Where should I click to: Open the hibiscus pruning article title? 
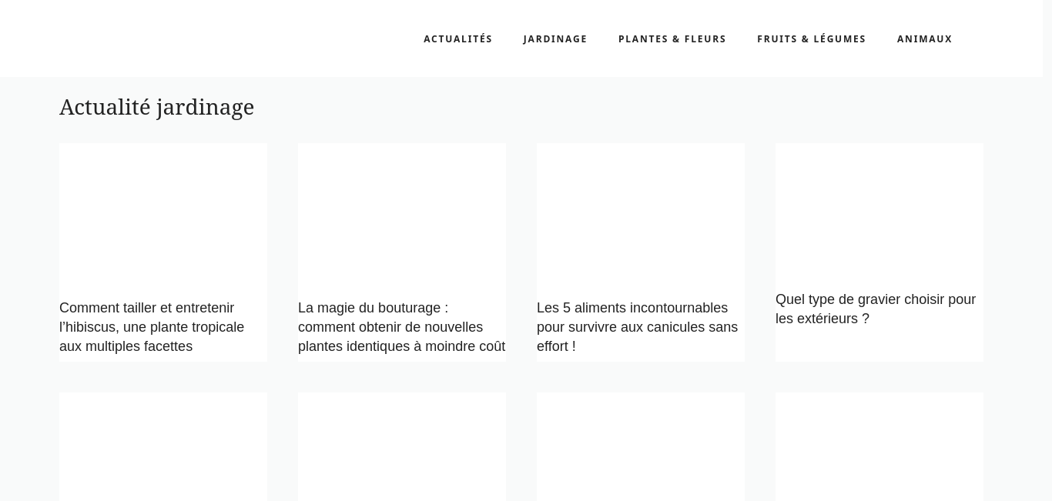tap(152, 327)
